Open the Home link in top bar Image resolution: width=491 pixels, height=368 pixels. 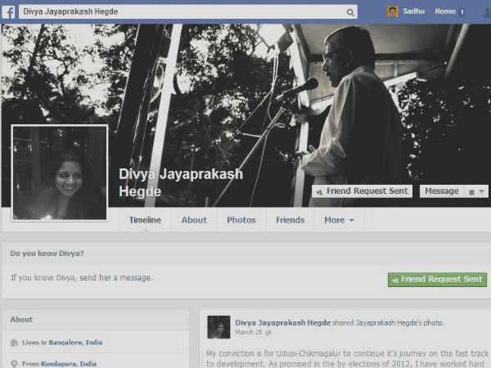point(445,11)
